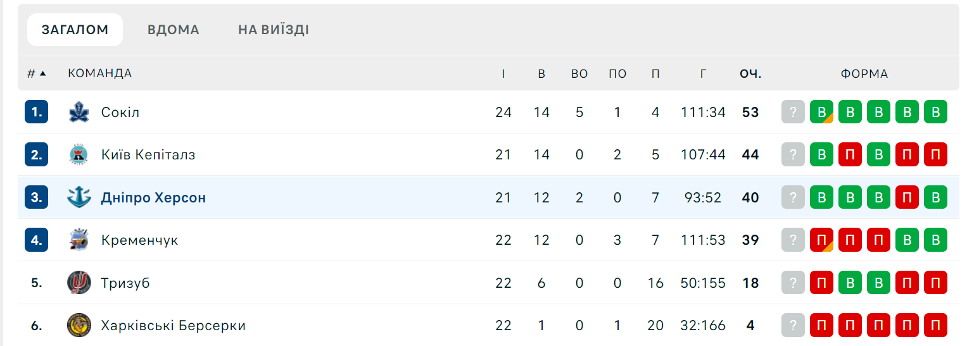
Task: Click the Харківські Берсерки team logo
Action: [79, 326]
